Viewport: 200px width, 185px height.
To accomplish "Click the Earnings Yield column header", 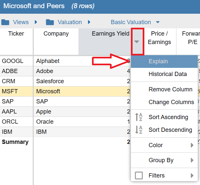I will click(x=105, y=41).
